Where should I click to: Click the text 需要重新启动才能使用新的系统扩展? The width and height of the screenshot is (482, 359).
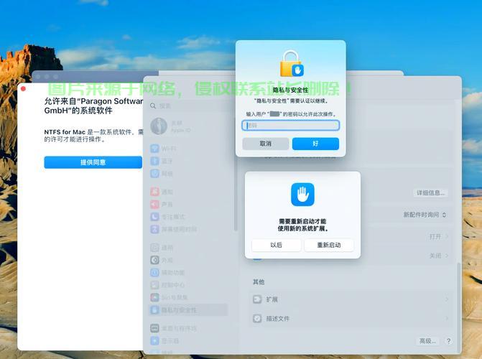[x=302, y=225]
